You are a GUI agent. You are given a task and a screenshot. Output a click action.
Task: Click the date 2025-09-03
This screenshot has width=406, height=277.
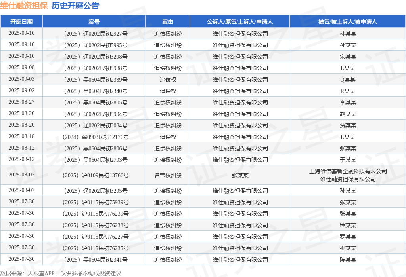[x=21, y=79]
